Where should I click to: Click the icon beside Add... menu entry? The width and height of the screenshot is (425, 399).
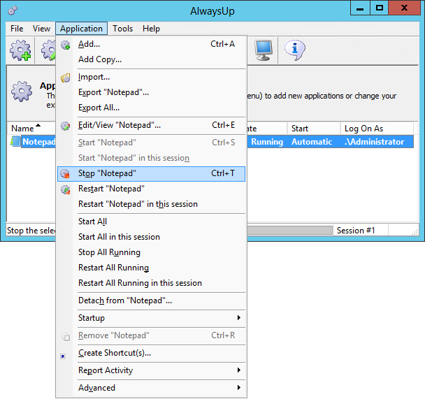point(65,45)
